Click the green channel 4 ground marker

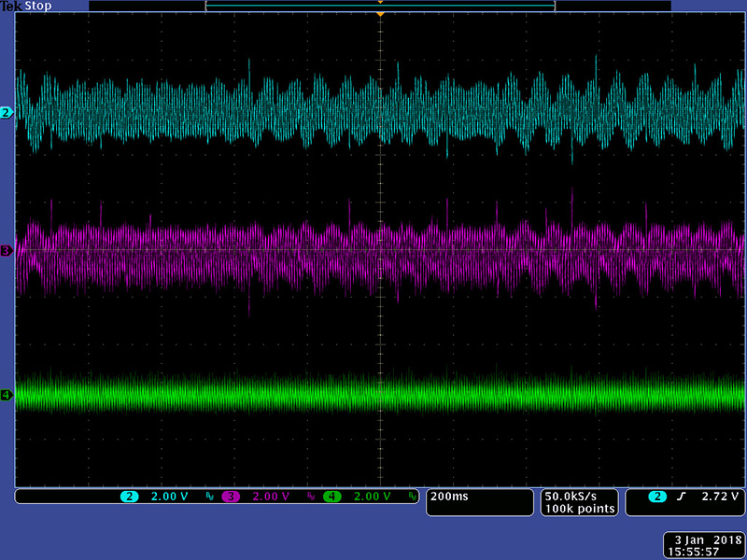pos(7,396)
